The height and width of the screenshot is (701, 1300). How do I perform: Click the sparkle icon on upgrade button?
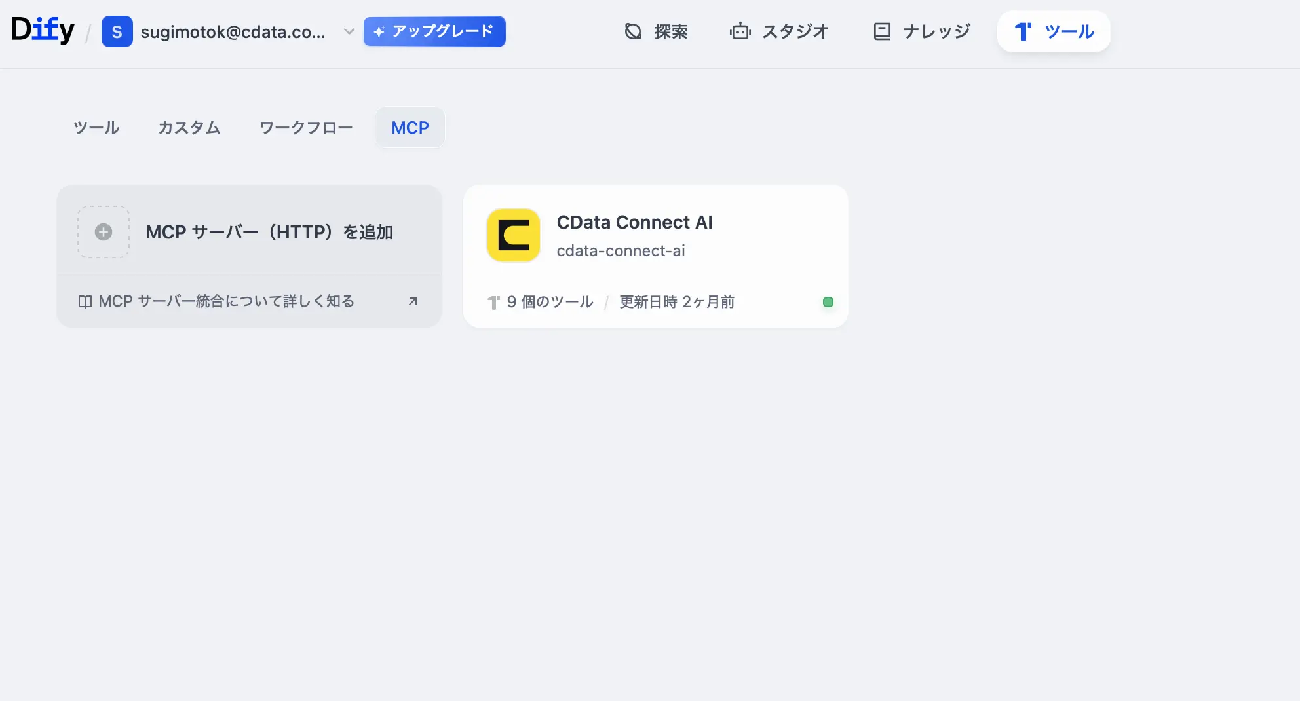click(379, 31)
